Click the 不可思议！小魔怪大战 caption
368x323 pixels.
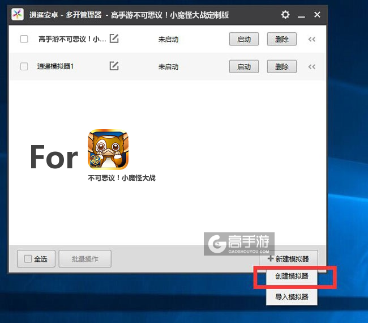pos(122,178)
